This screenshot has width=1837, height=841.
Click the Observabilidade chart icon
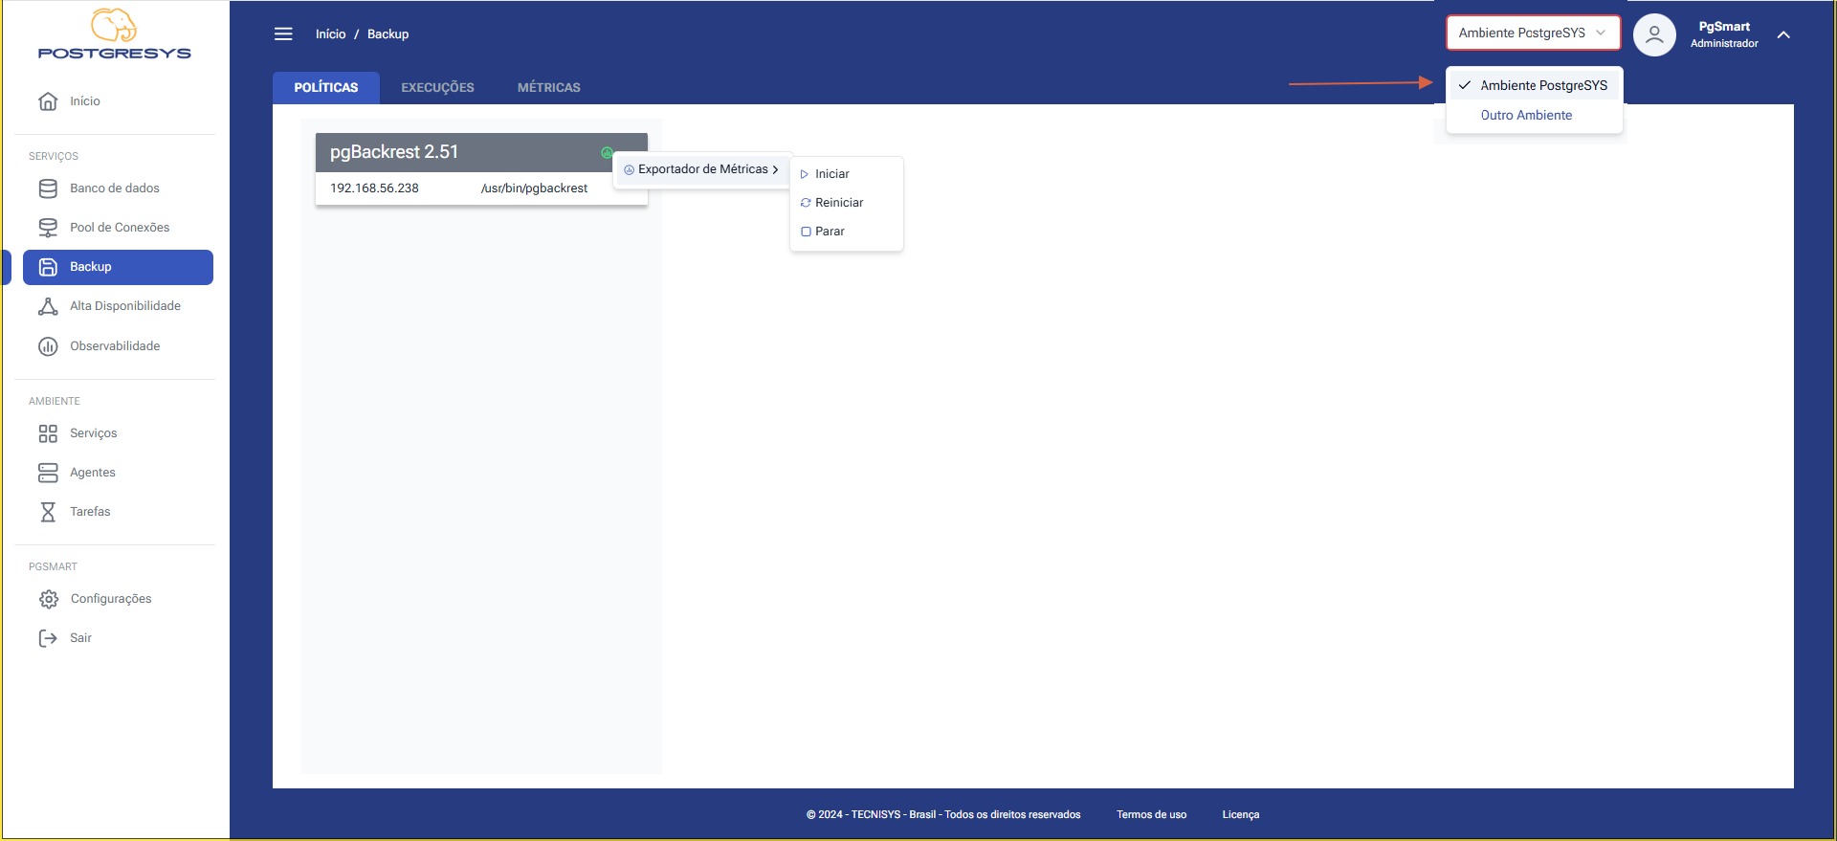tap(48, 346)
